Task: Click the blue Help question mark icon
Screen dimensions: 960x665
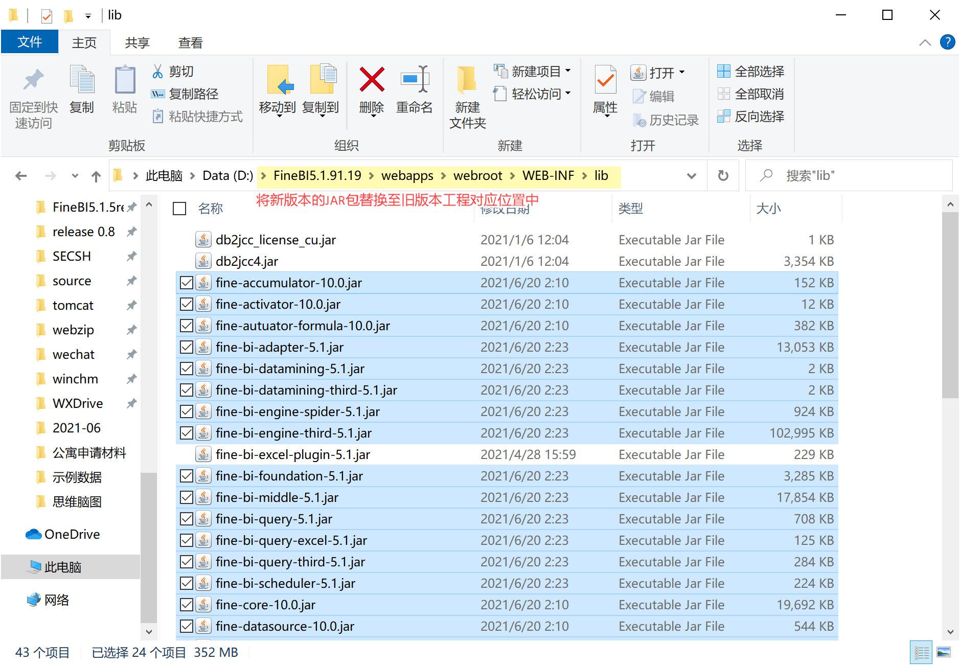Action: 947,42
